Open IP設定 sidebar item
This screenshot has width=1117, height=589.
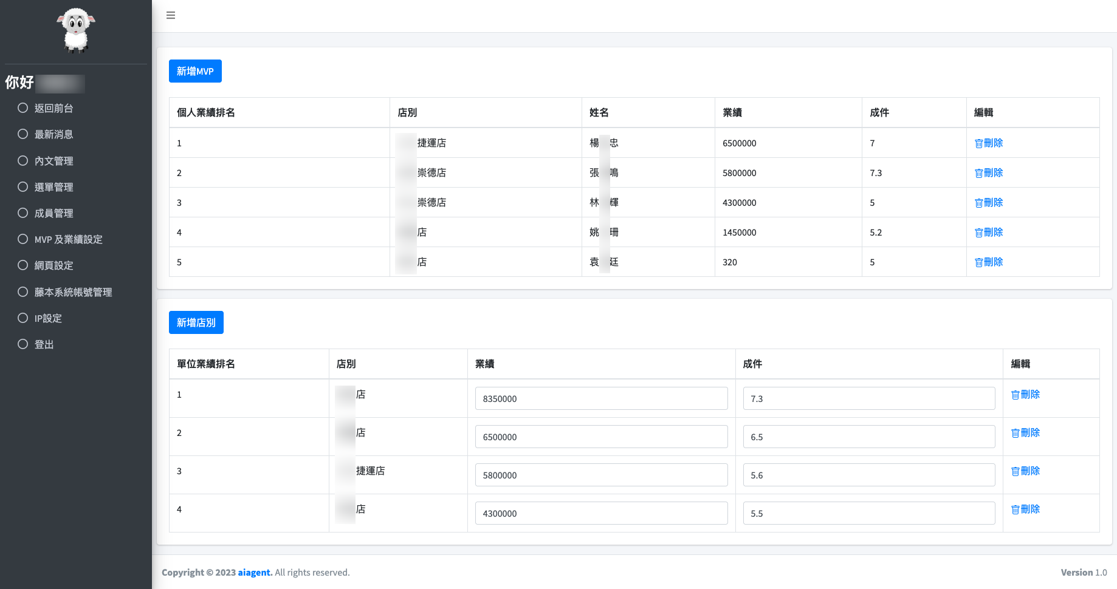click(x=48, y=318)
